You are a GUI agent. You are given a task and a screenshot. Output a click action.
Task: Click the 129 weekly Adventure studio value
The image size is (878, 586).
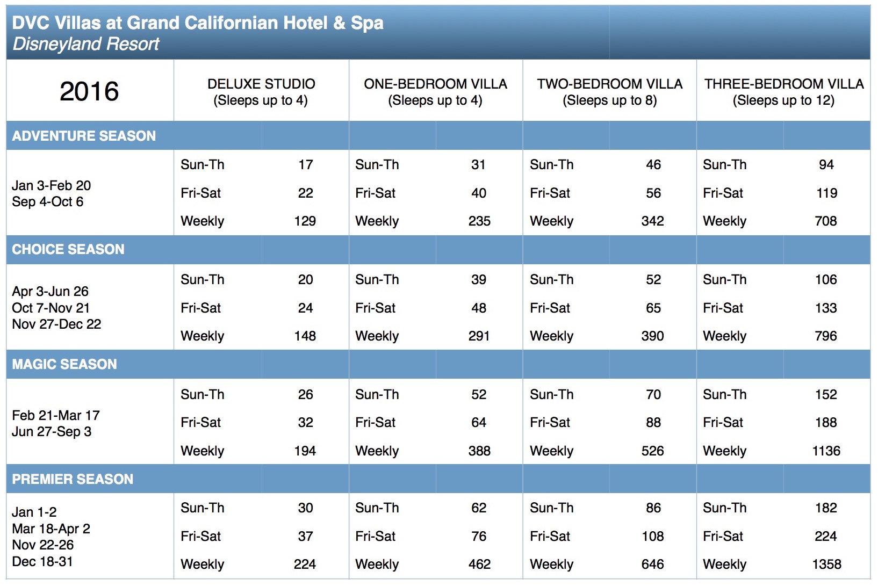click(x=305, y=221)
